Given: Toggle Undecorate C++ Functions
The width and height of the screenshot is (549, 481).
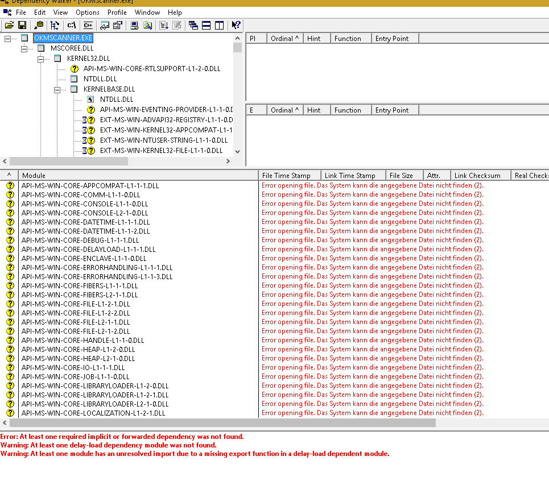Looking at the screenshot, I should coord(88,25).
